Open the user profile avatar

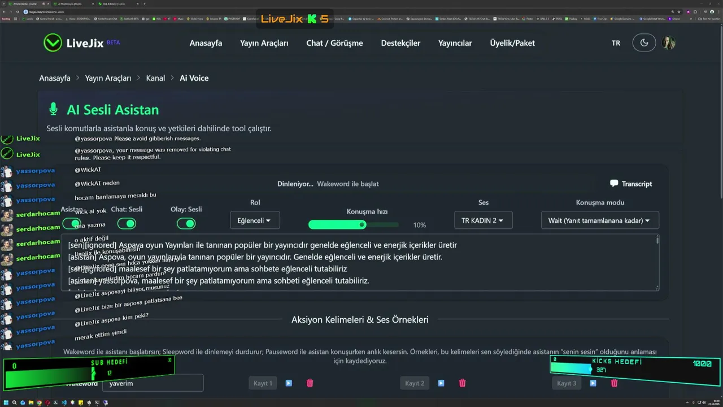669,43
